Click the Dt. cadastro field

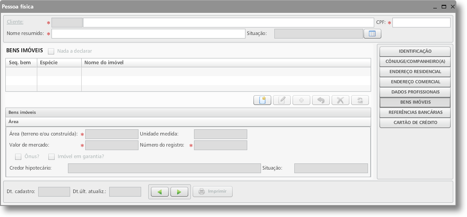point(54,192)
